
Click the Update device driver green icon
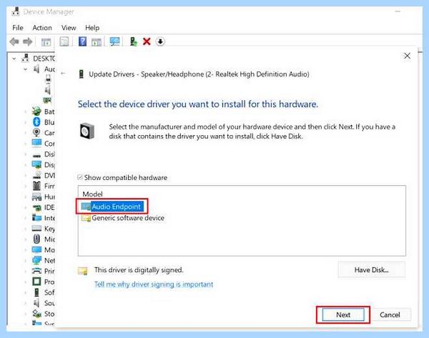click(x=133, y=41)
